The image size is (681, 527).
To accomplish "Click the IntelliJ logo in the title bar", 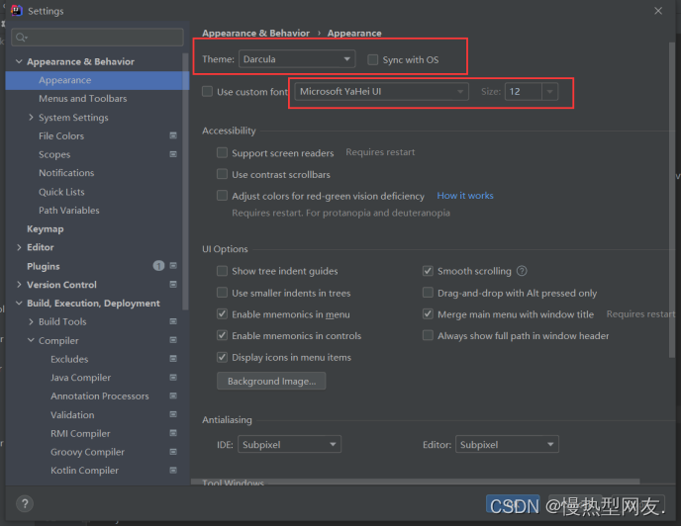I will click(x=17, y=10).
